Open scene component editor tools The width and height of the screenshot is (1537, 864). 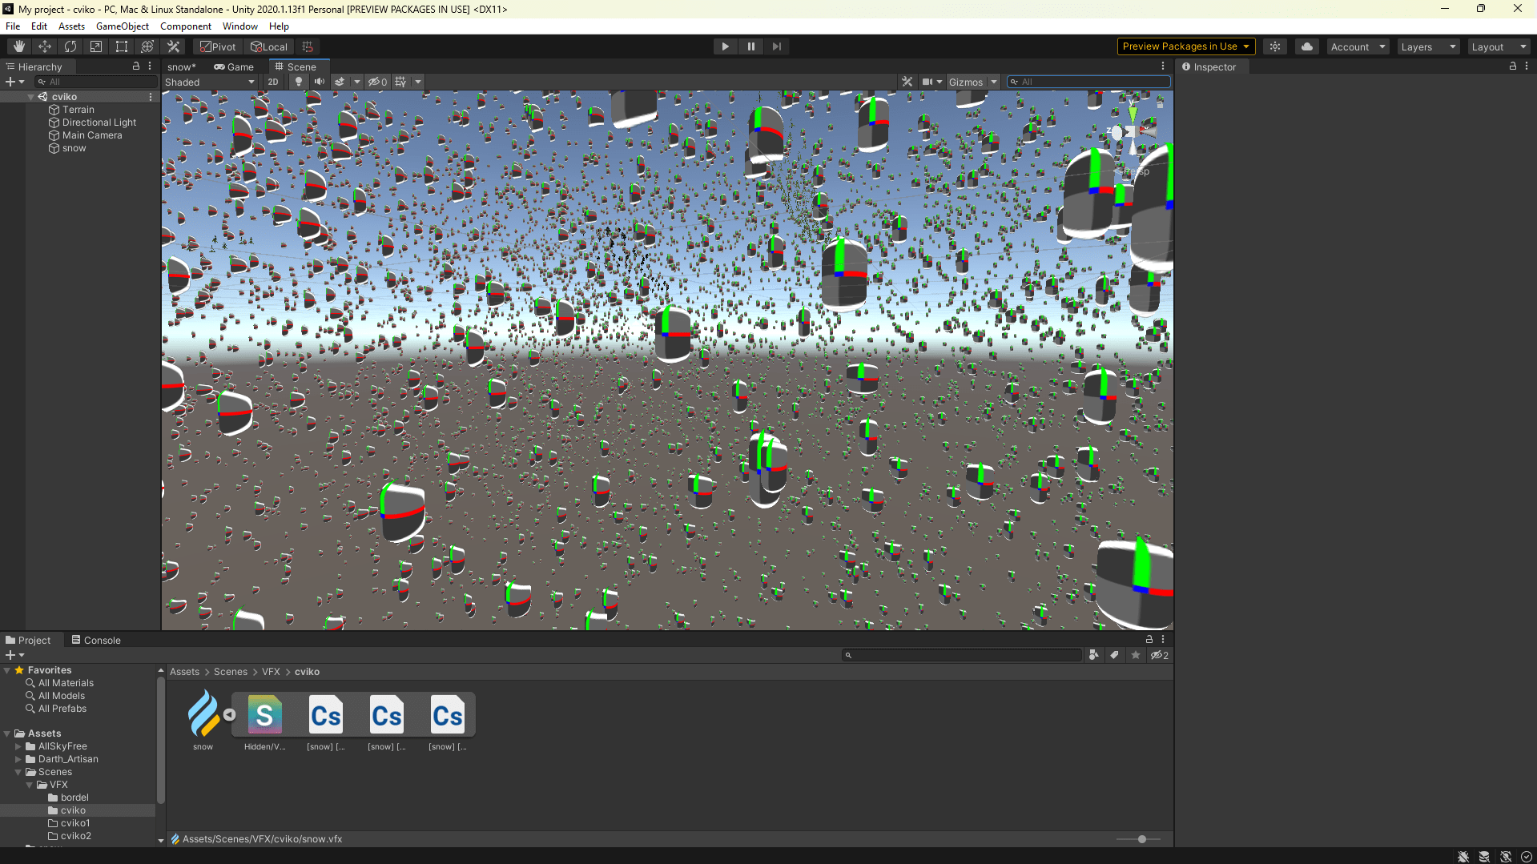907,82
